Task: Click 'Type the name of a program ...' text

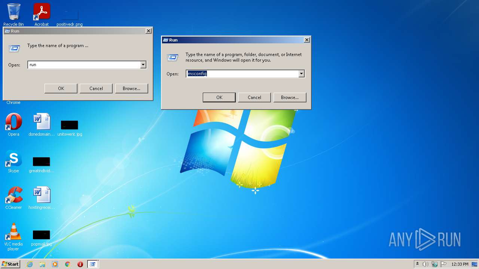Action: pos(58,46)
